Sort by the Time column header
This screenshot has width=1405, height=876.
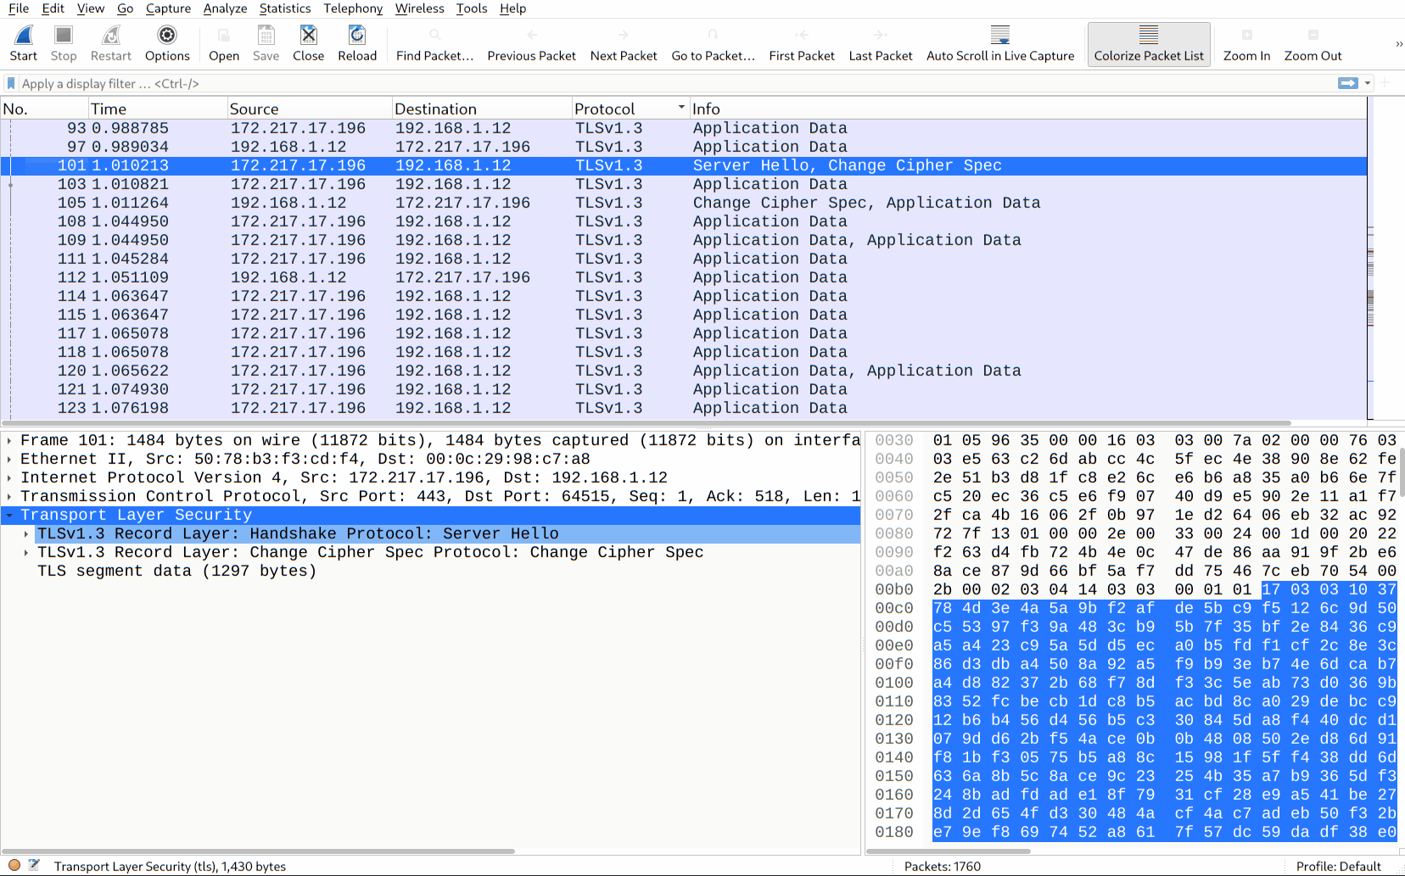(158, 109)
